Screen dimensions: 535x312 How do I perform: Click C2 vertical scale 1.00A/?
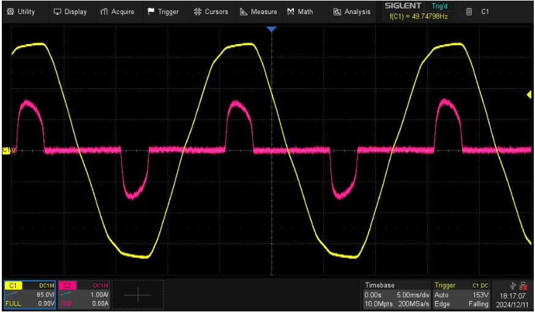pos(100,295)
